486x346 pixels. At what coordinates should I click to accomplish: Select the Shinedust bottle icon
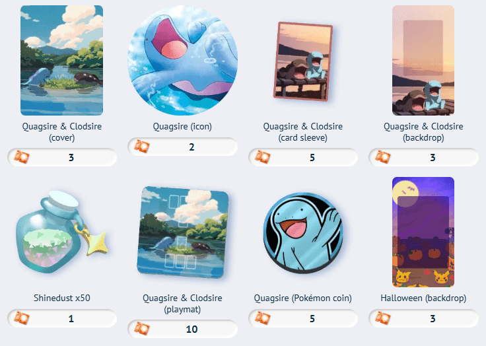[61, 232]
